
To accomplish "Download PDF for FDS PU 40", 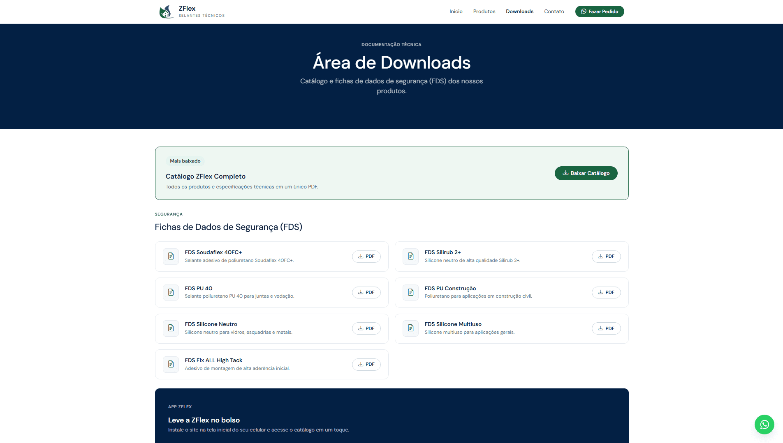I will coord(366,292).
